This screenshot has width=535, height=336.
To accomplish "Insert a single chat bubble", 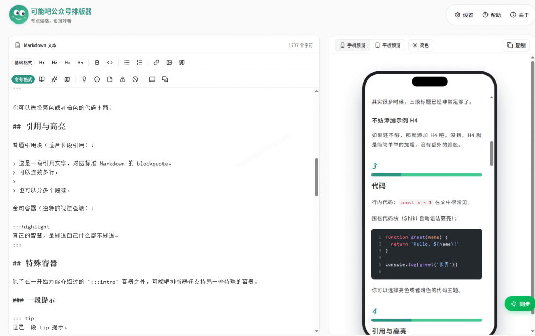I will [x=152, y=79].
